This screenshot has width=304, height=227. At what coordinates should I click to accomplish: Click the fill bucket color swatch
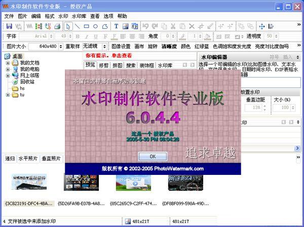[208, 36]
